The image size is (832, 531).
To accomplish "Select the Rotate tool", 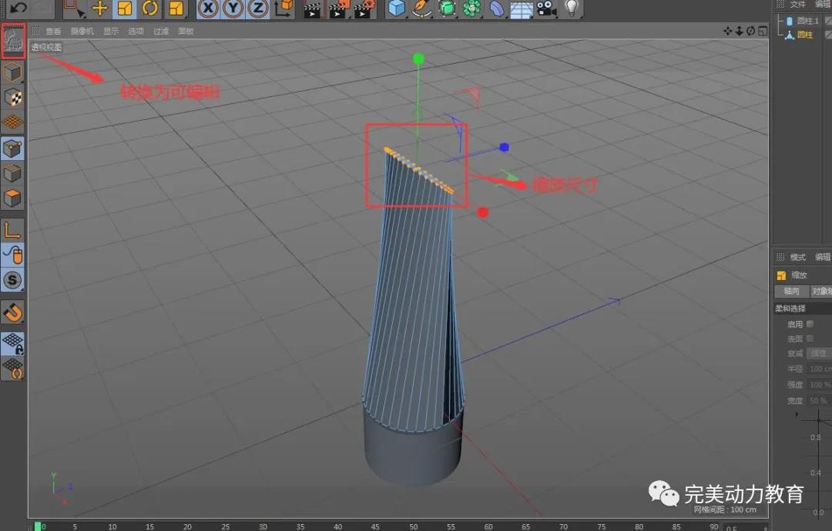I will point(149,8).
